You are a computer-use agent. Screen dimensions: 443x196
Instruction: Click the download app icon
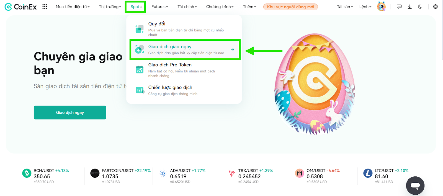click(410, 7)
